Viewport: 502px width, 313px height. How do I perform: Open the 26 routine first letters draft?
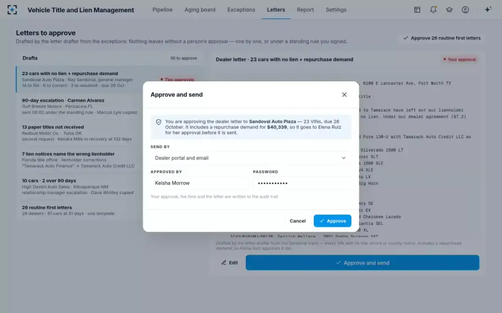coord(110,210)
